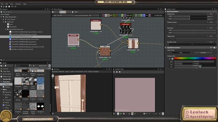Select the HSV color mode button
Image resolution: width=218 pixels, height=122 pixels.
click(x=171, y=67)
